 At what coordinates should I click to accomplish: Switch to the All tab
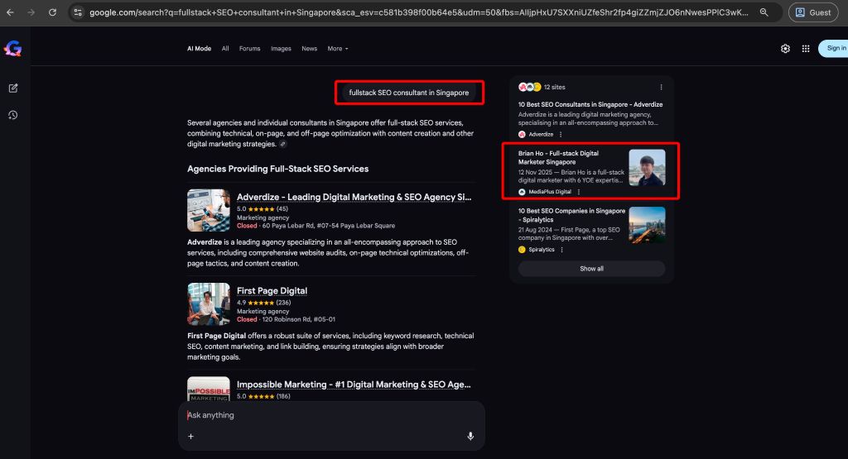[x=225, y=49]
